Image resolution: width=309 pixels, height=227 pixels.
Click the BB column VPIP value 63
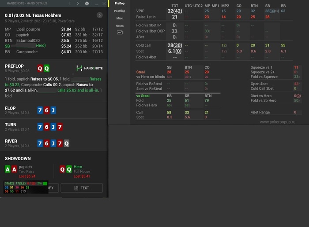pyautogui.click(x=283, y=11)
